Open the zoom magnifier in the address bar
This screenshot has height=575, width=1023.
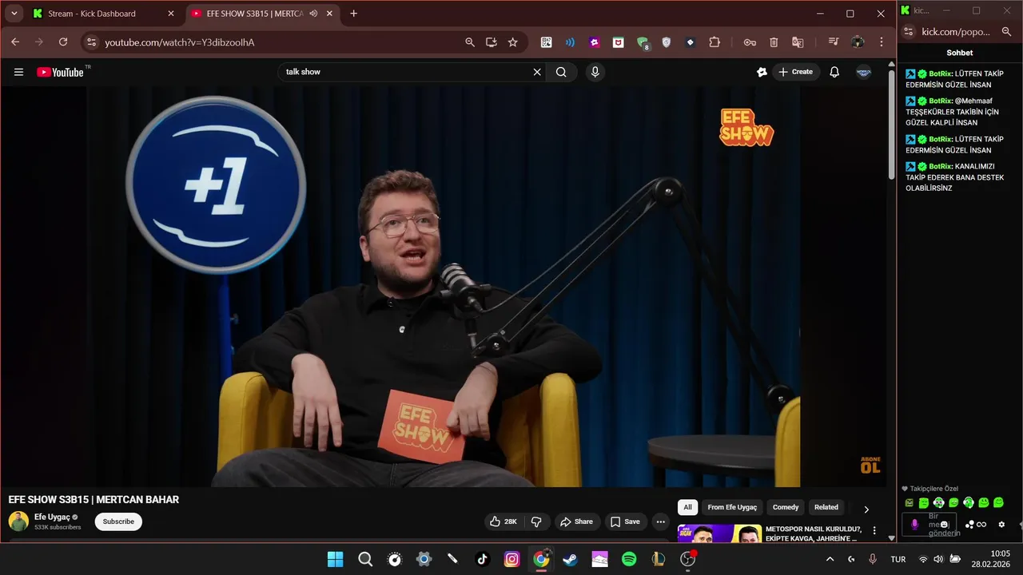point(470,42)
